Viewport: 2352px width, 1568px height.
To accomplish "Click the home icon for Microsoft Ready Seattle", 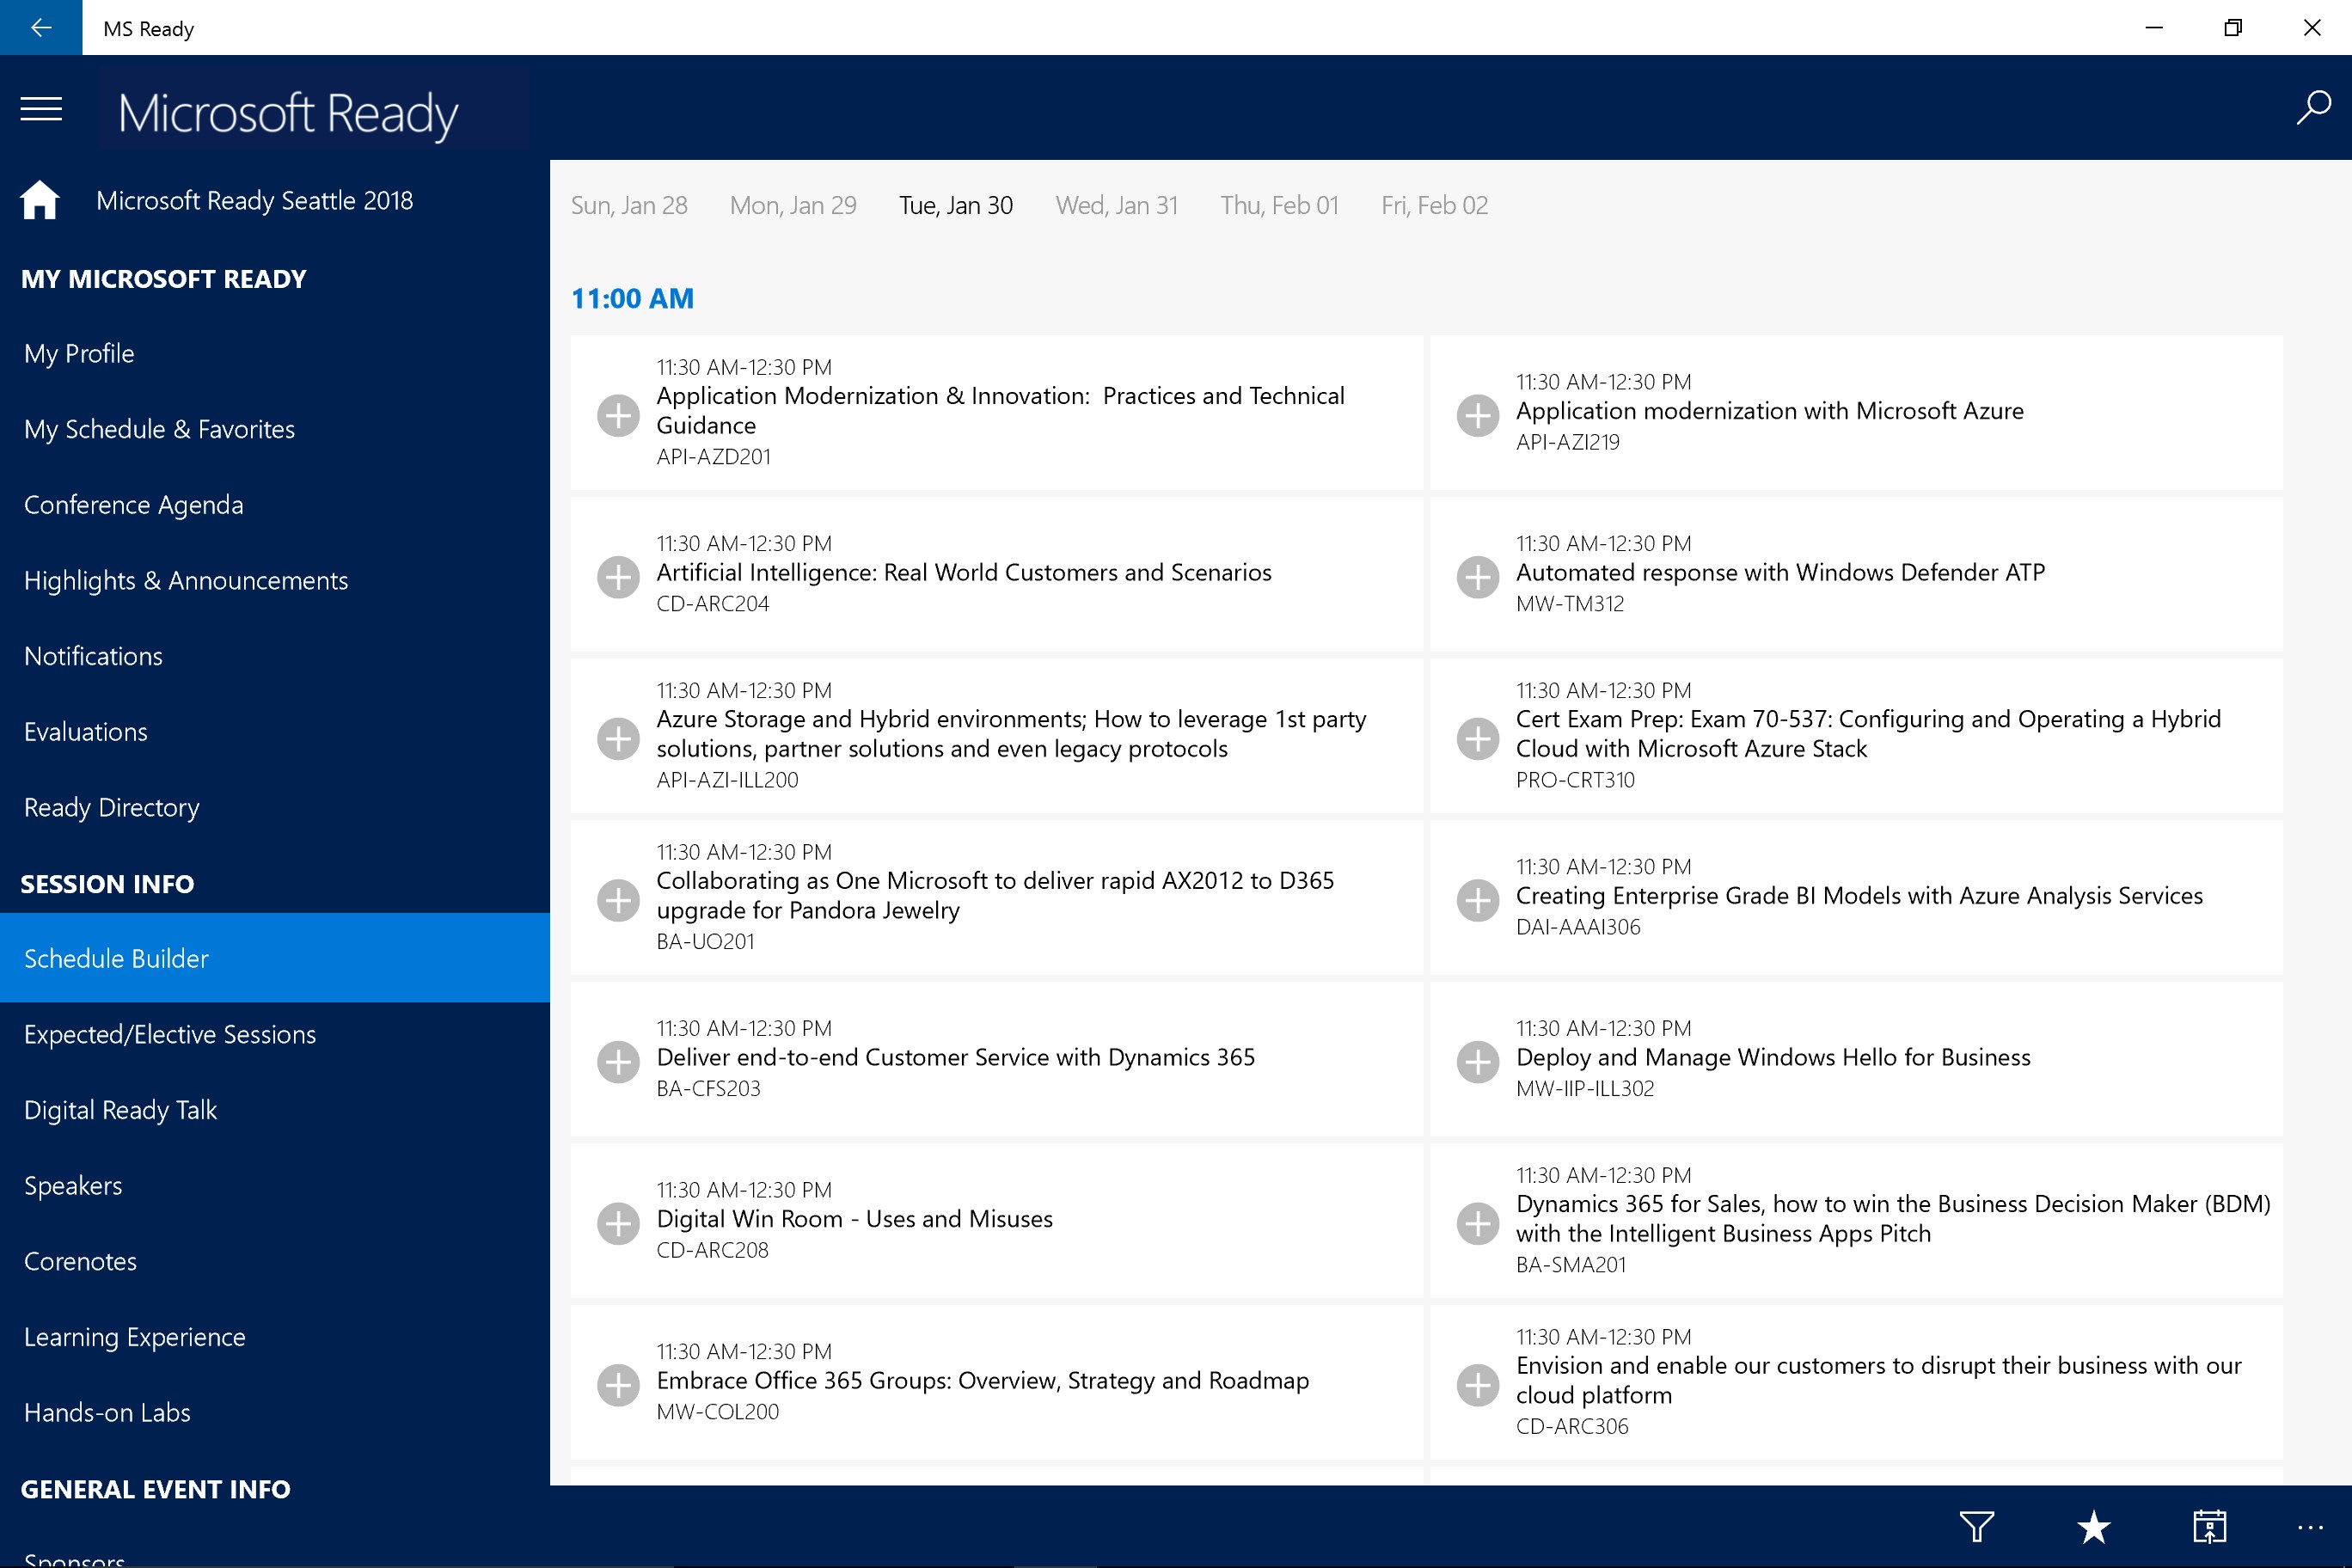I will (x=40, y=200).
